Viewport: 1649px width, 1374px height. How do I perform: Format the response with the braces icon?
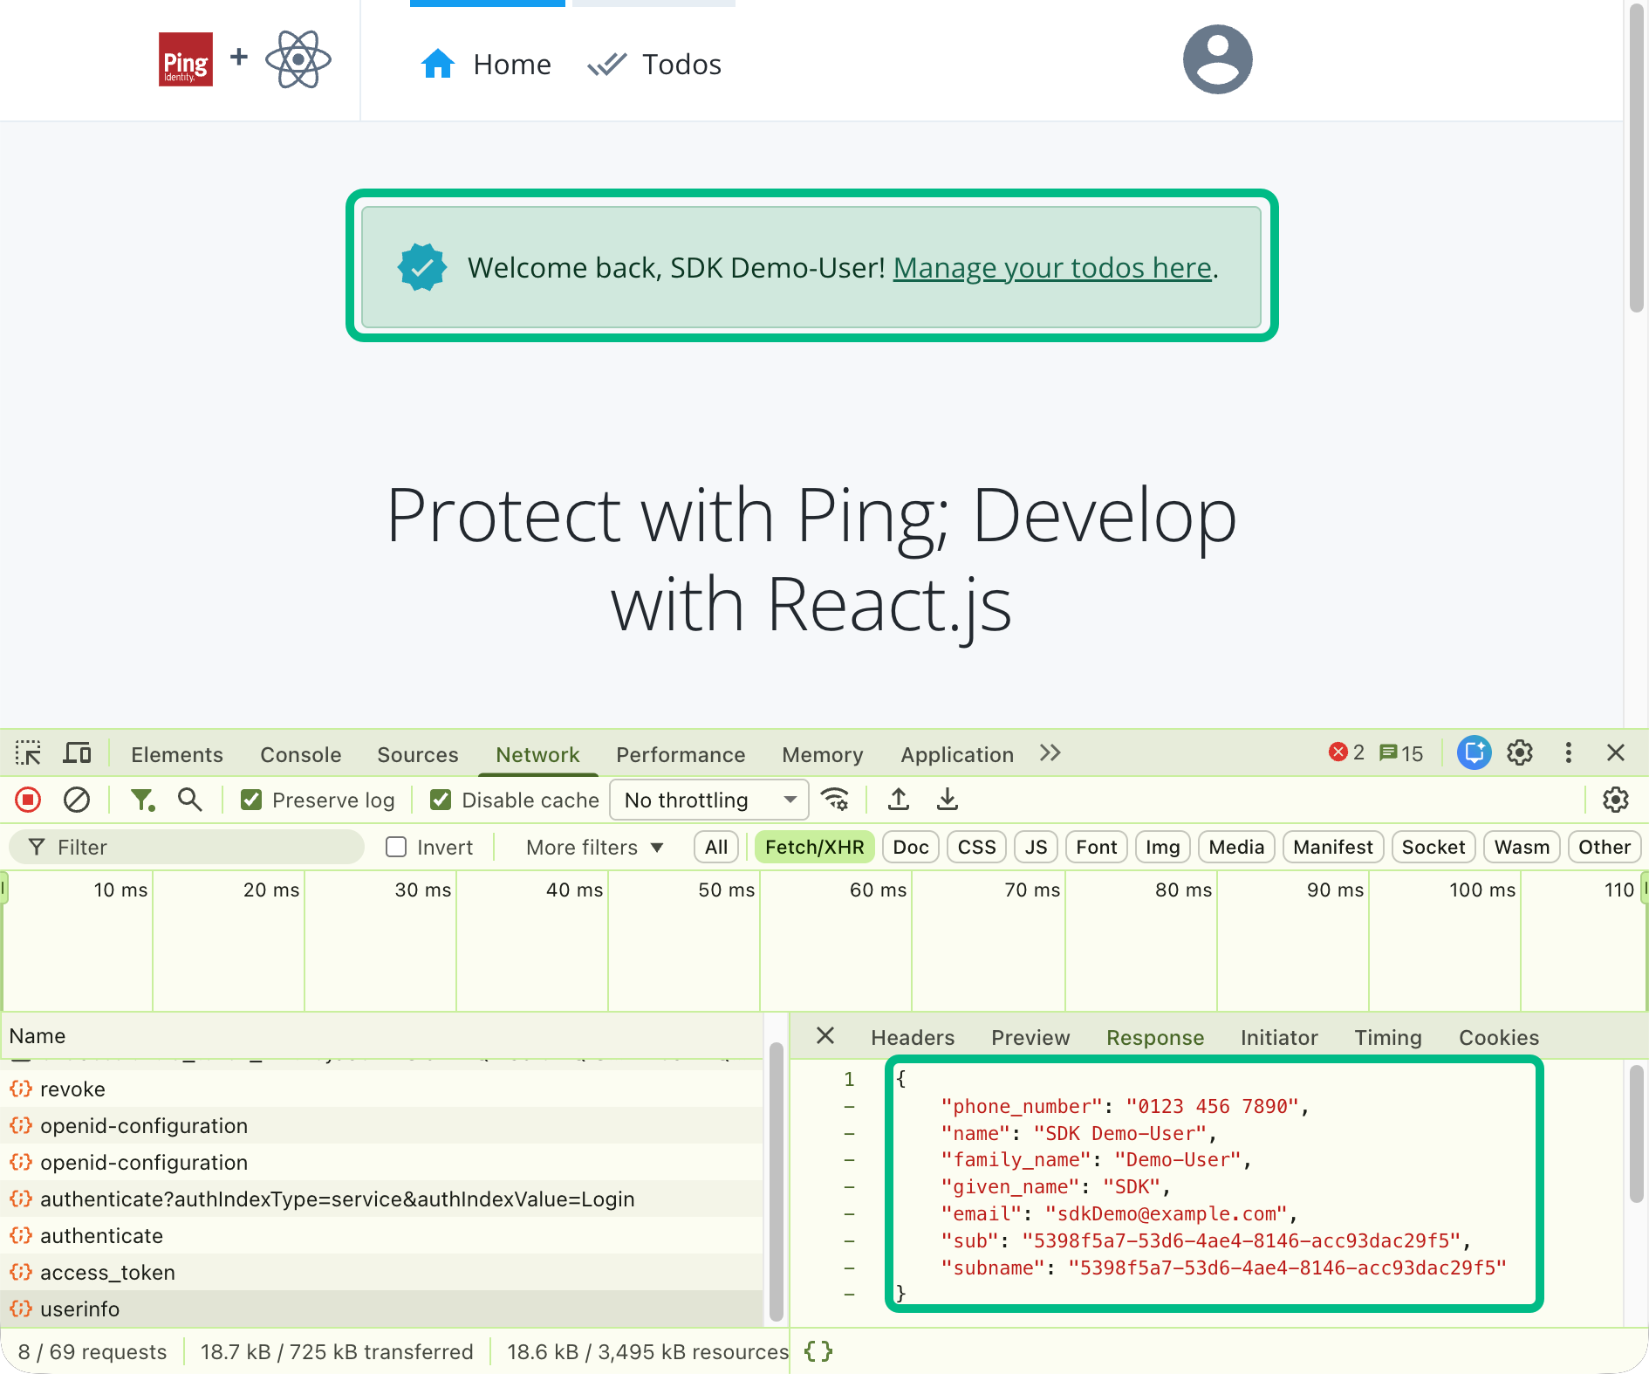[818, 1350]
